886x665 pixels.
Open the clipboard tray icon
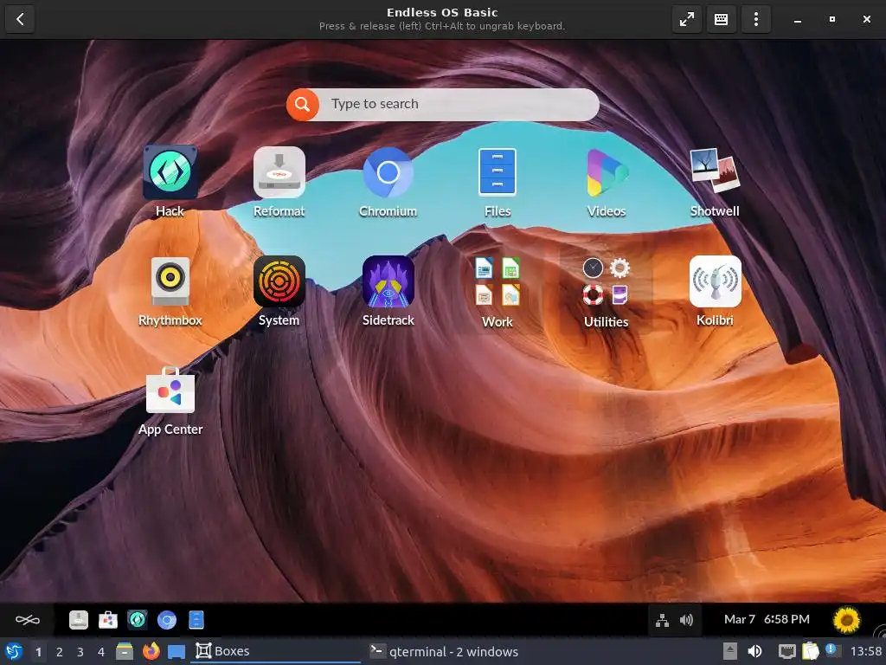pyautogui.click(x=810, y=651)
